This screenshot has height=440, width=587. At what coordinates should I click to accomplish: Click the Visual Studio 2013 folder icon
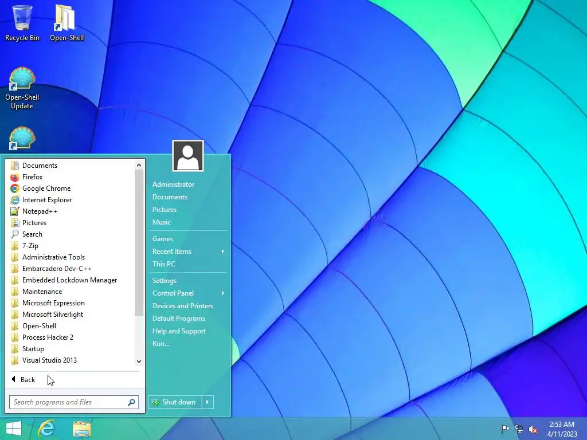(x=14, y=360)
